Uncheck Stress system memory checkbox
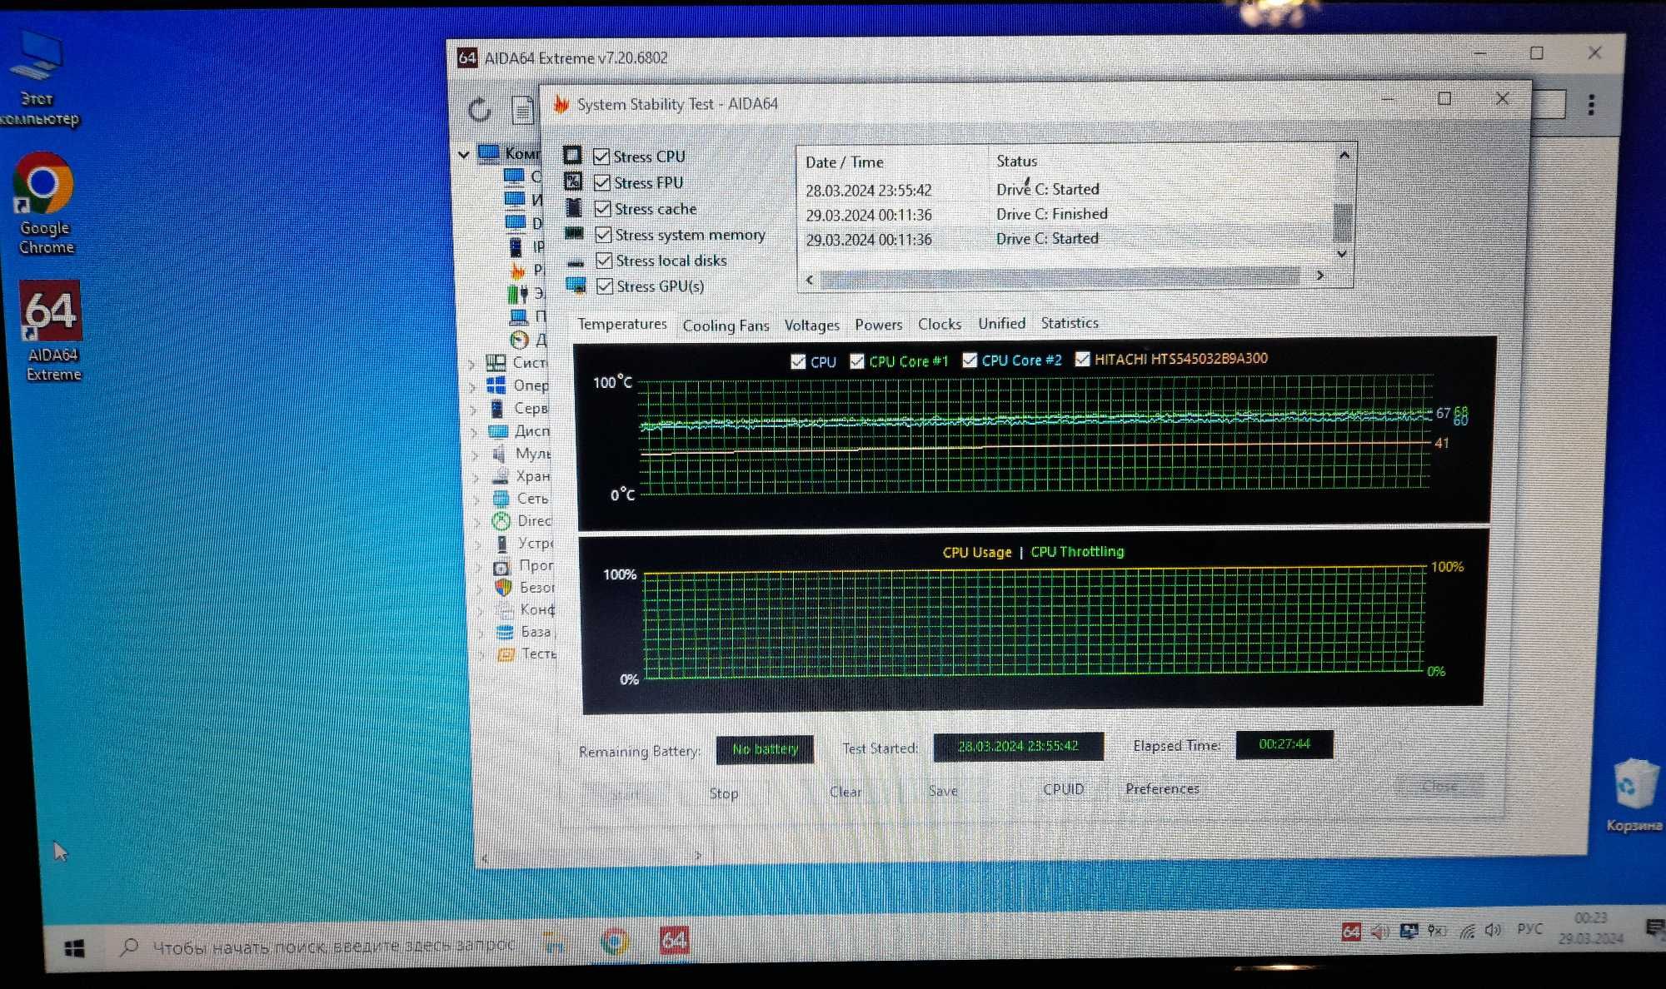The width and height of the screenshot is (1666, 989). 604,235
